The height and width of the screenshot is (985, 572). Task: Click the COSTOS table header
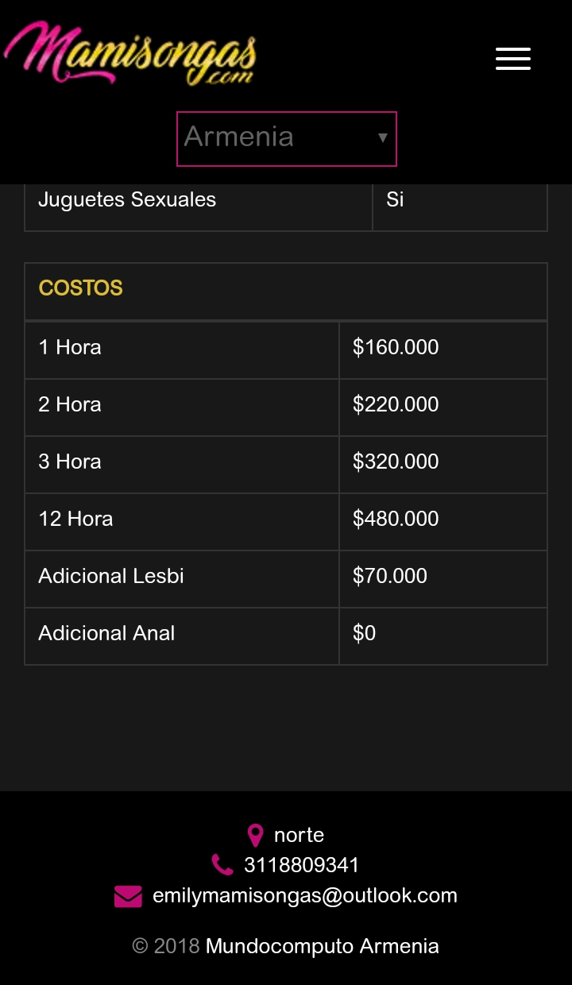(x=81, y=288)
